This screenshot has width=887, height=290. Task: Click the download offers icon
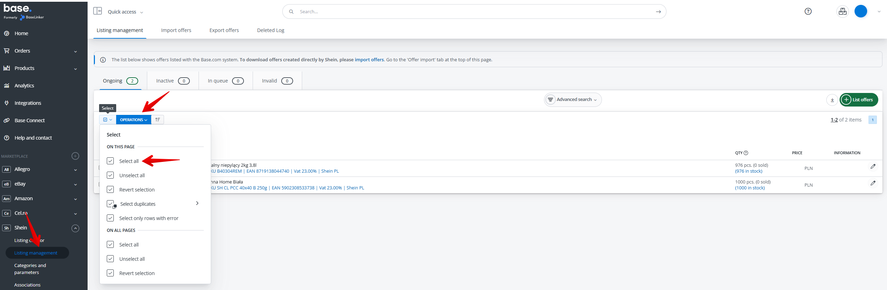(x=832, y=100)
